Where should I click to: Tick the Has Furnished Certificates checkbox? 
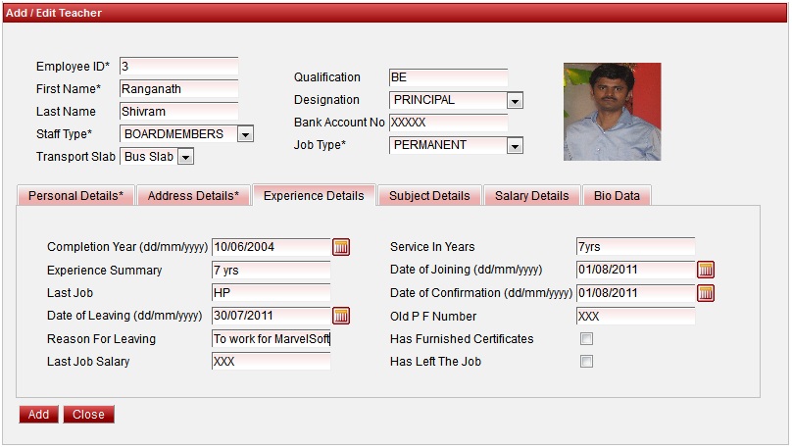(x=587, y=339)
